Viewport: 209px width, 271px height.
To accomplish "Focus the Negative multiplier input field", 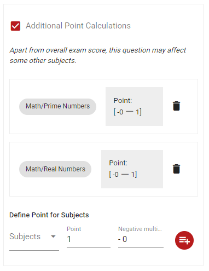I will 141,239.
